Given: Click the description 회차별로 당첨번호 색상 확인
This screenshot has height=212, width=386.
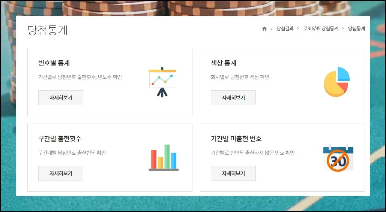Looking at the screenshot, I should coord(240,77).
